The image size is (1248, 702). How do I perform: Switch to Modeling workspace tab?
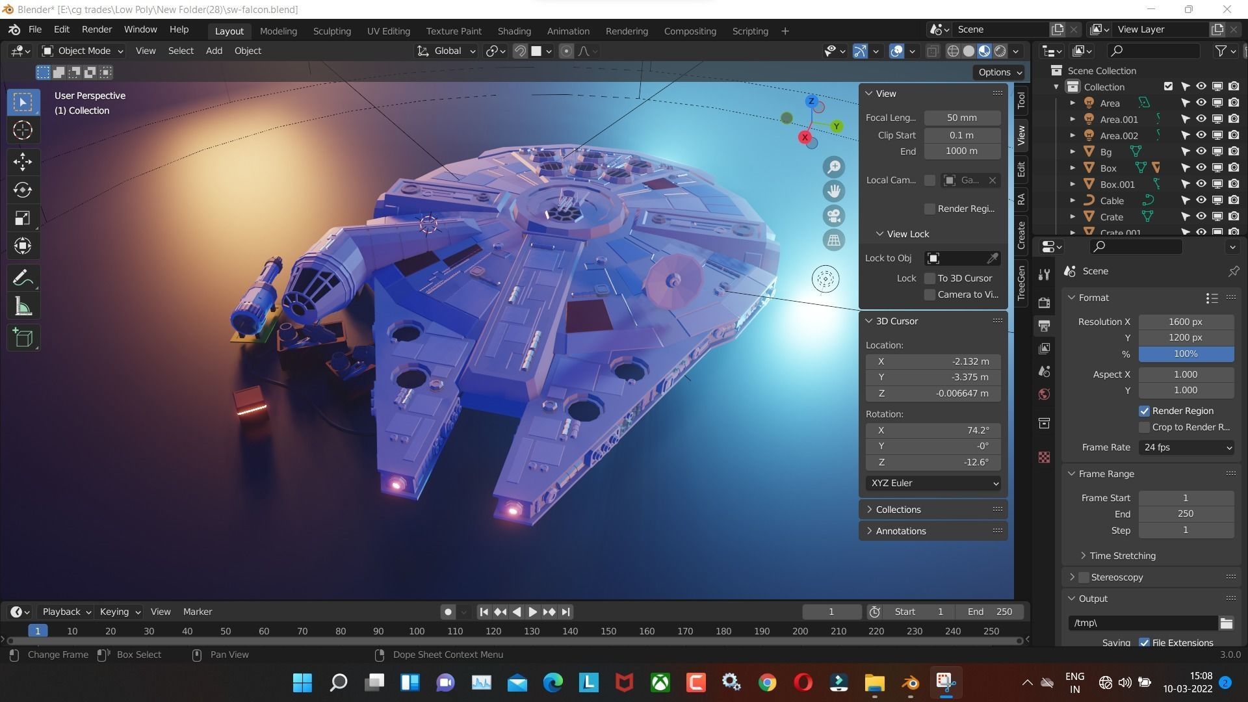click(x=278, y=31)
